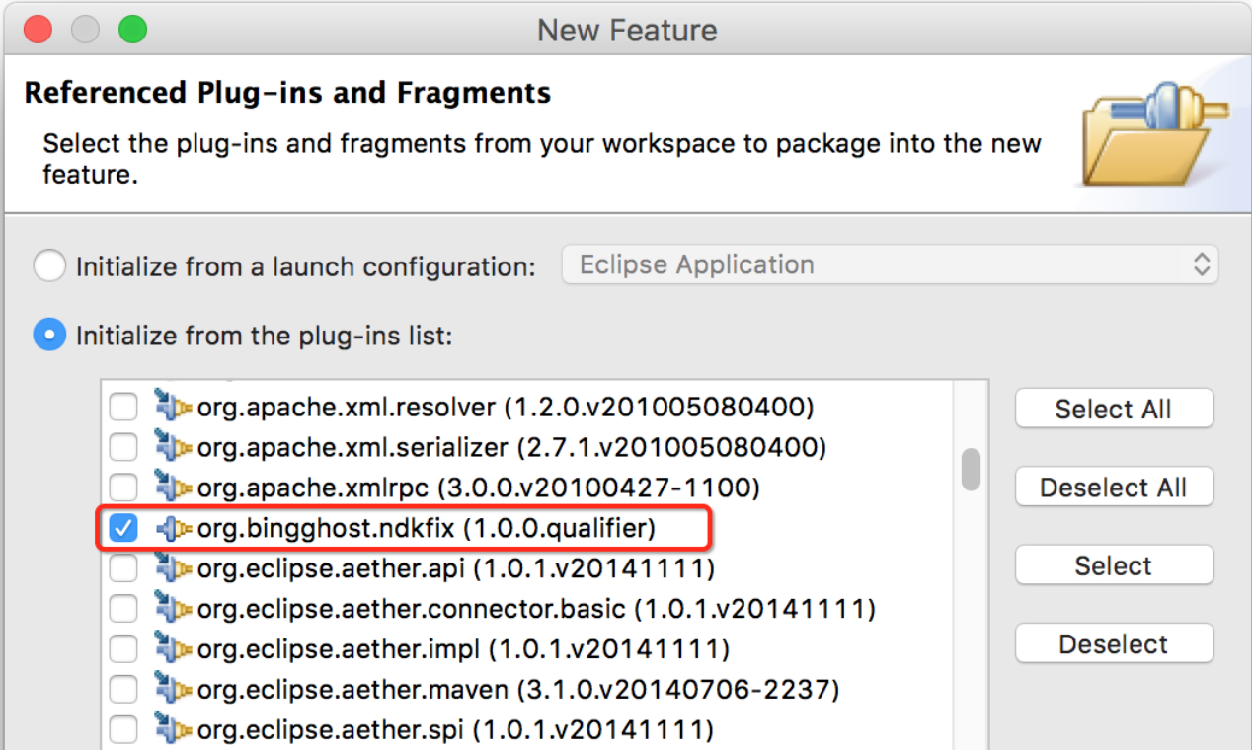
Task: Click the plug-ins list scrollbar thumb
Action: [972, 469]
